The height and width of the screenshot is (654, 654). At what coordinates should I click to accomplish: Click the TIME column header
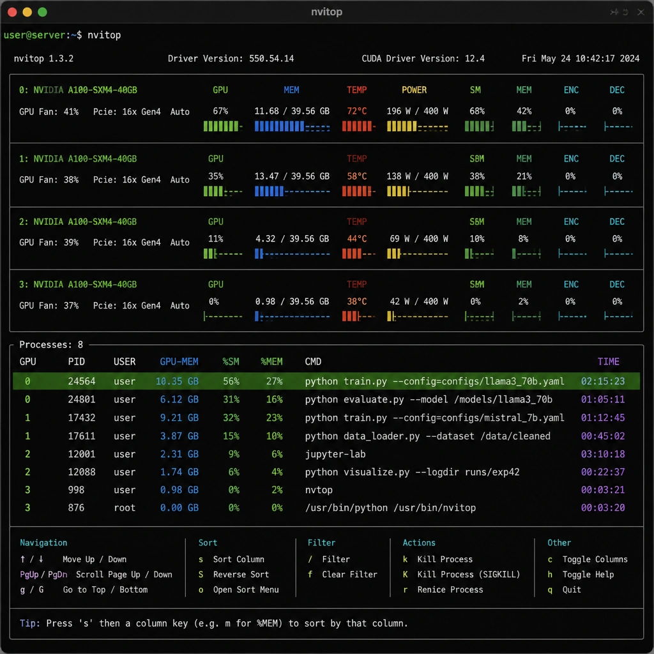pos(608,361)
